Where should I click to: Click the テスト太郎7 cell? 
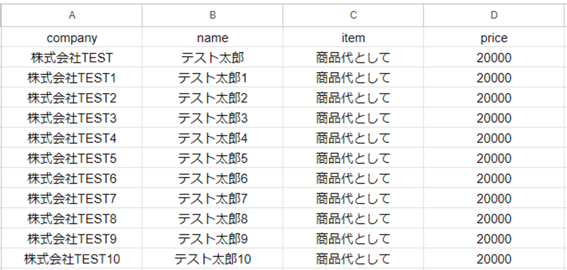[213, 198]
